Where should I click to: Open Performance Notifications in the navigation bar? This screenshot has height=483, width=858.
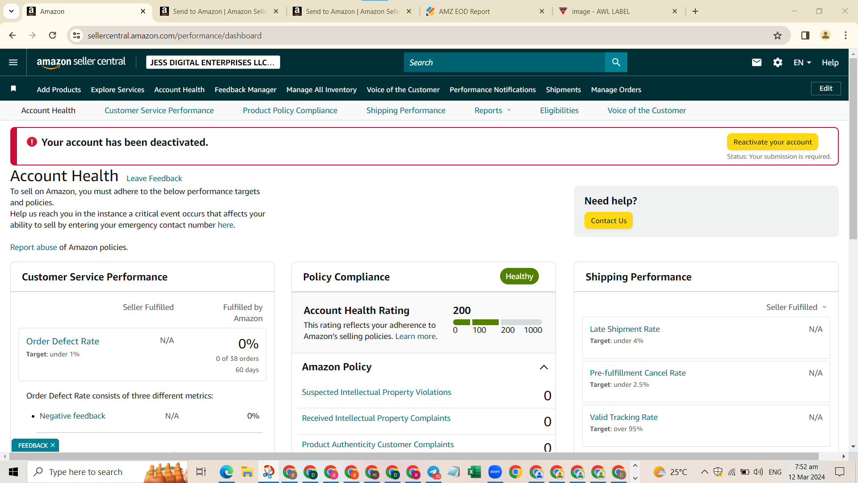coord(492,89)
